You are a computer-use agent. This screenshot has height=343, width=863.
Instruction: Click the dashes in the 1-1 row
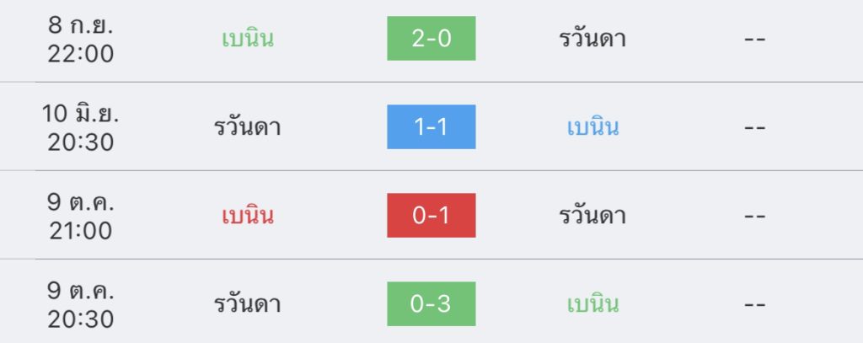755,128
